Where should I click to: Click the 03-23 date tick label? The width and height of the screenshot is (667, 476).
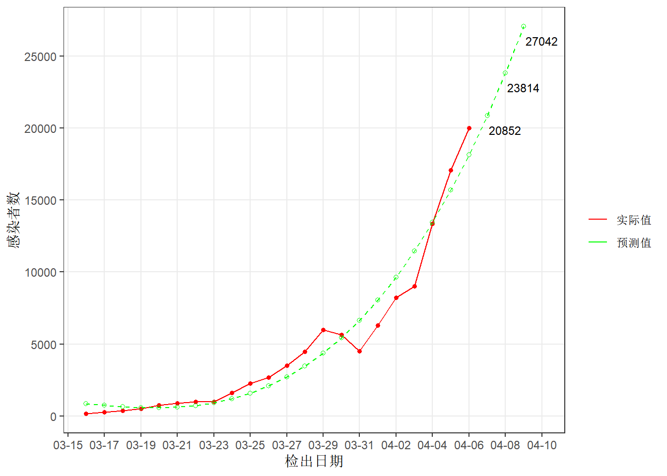pos(214,445)
